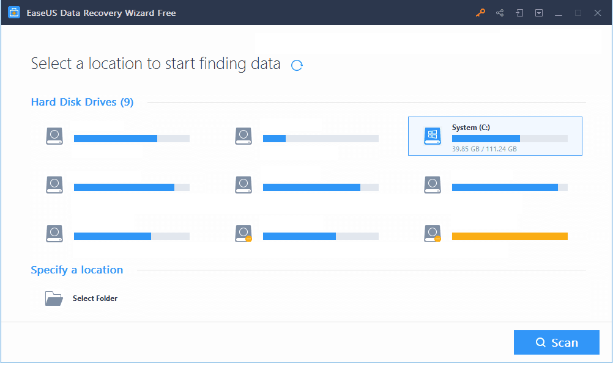613x365 pixels.
Task: Click the orange key activation icon
Action: tap(480, 12)
